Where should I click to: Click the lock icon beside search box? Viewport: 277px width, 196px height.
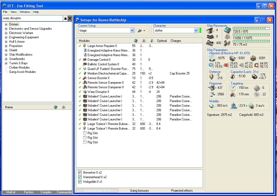click(65, 18)
